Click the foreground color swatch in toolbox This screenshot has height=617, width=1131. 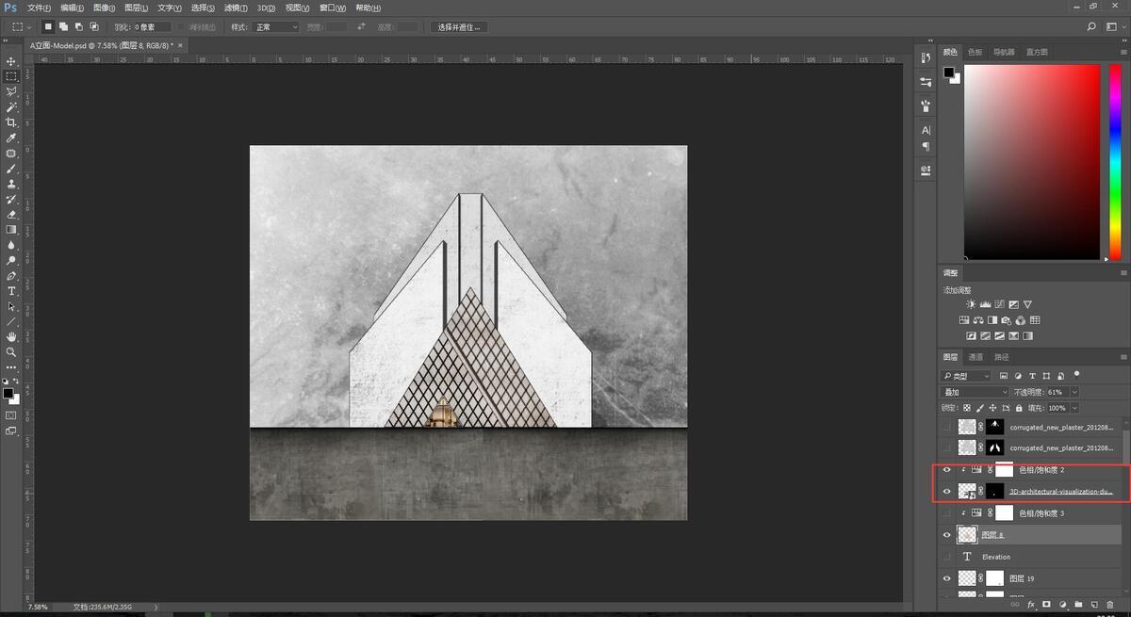[8, 393]
